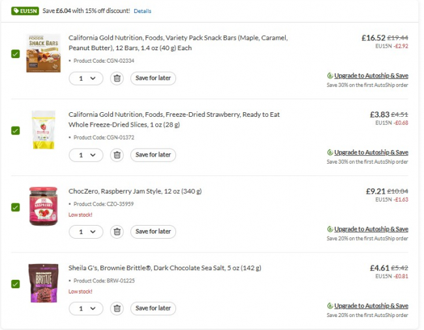Uncheck the Snack Bars item checkbox
This screenshot has width=424, height=330.
tap(16, 53)
